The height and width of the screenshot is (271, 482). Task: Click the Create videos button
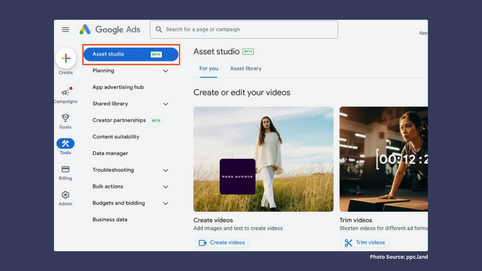tap(222, 243)
